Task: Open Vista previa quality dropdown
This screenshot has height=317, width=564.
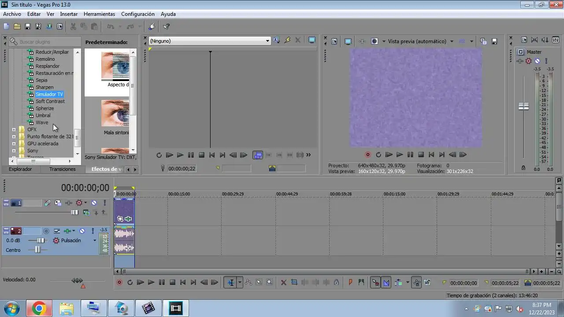Action: (452, 41)
